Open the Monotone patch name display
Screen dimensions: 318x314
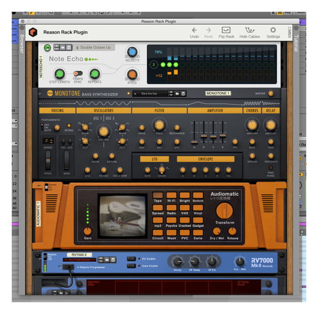(151, 94)
